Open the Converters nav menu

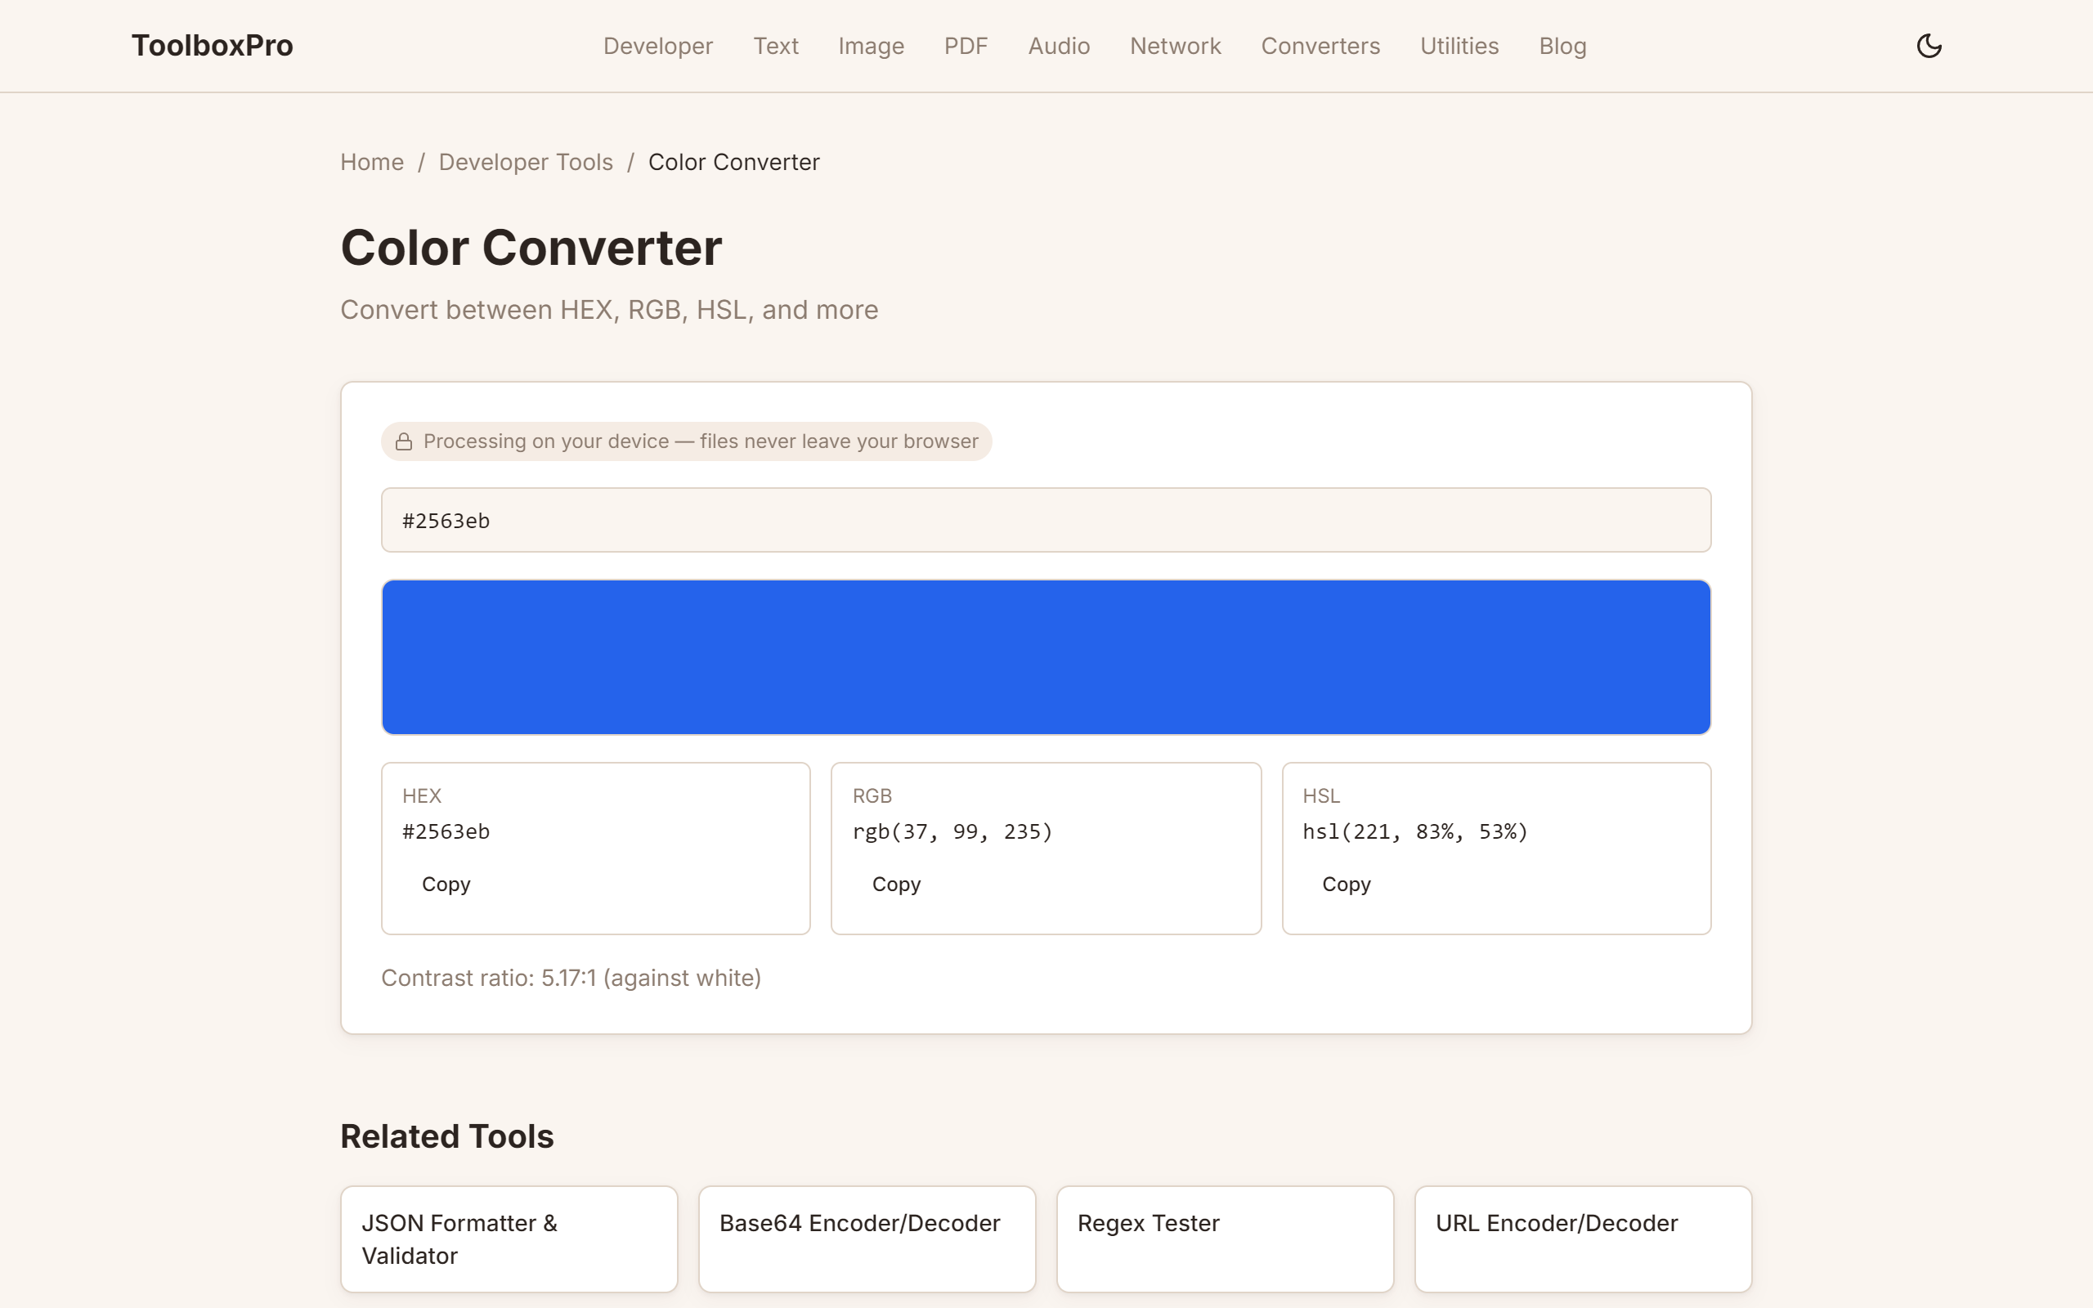[1320, 46]
